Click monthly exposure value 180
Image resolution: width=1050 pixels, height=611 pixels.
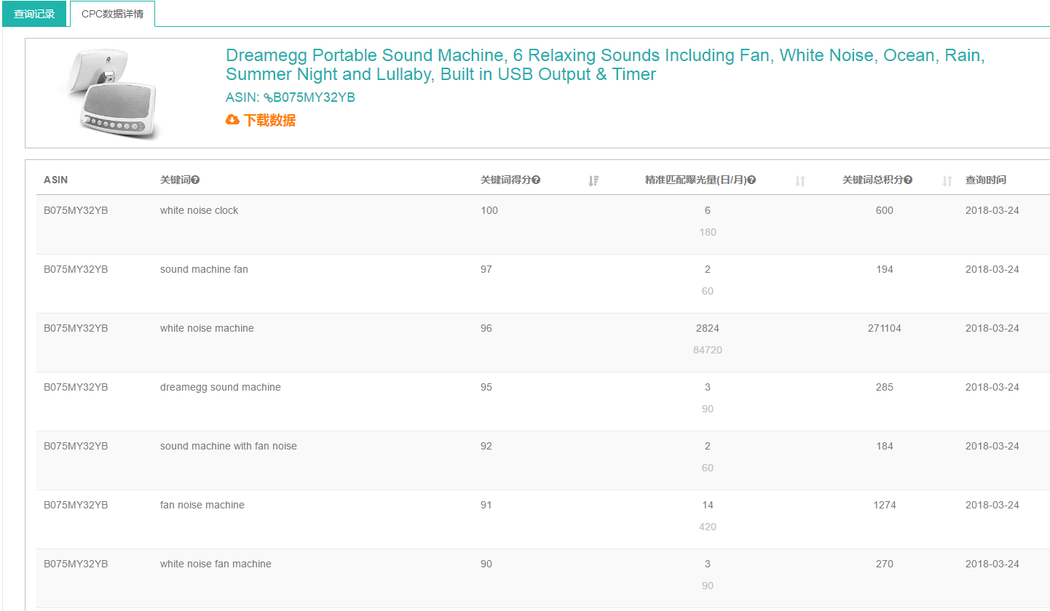point(708,232)
